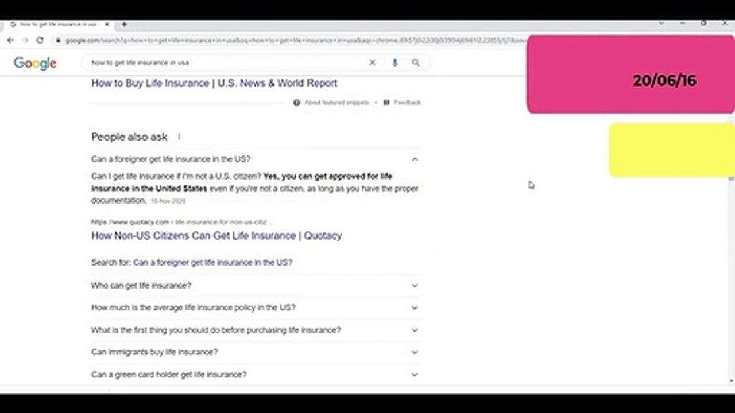Click the 'Feedback' link text

407,103
